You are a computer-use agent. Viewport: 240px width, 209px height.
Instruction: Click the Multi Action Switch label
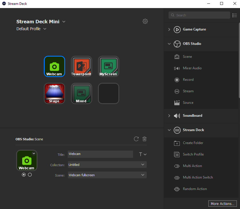click(x=198, y=177)
